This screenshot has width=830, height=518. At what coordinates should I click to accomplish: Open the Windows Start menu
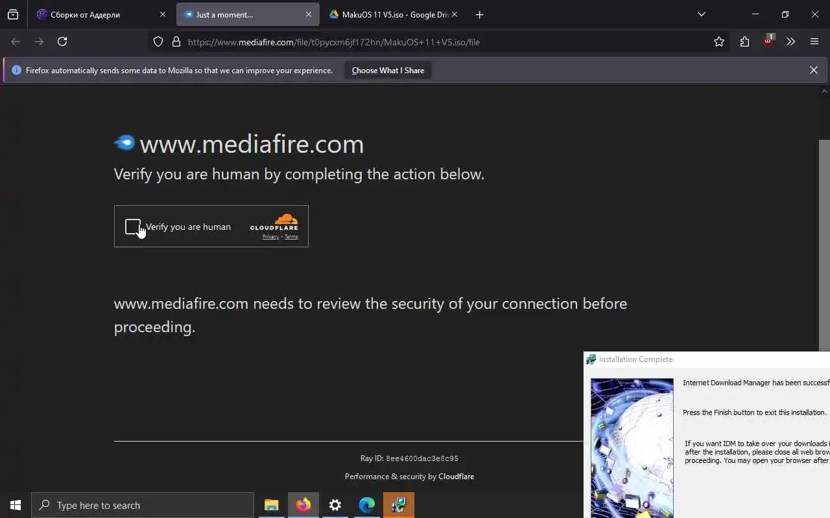tap(16, 505)
